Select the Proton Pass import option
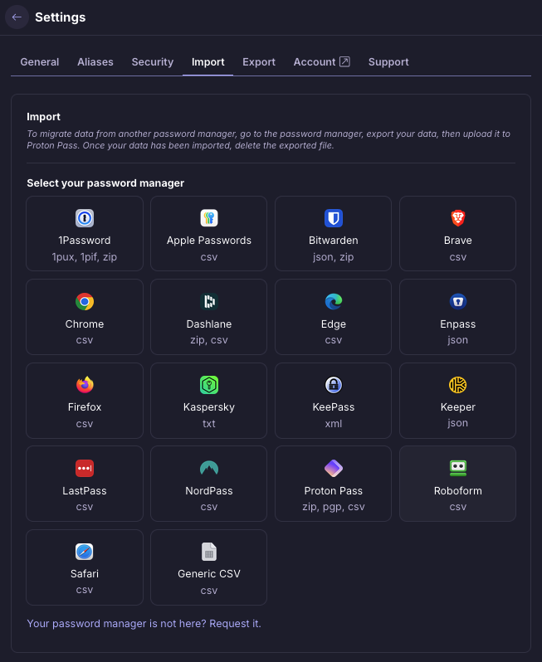 point(333,484)
